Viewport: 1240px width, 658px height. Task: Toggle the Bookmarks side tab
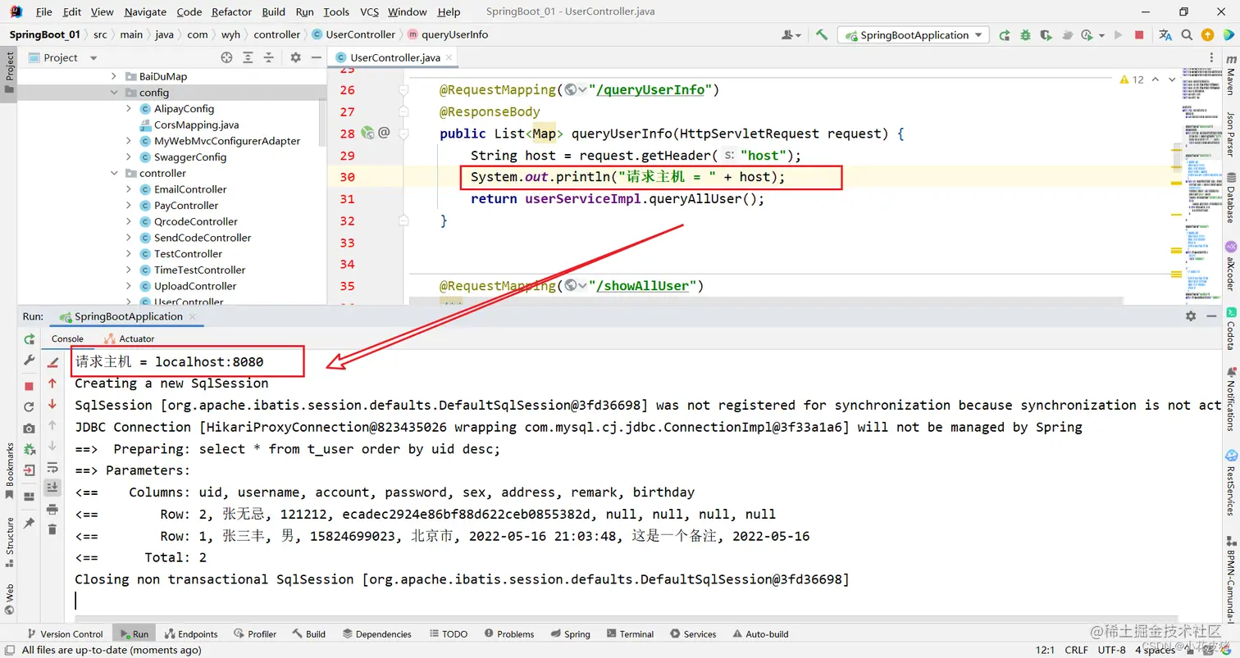[x=10, y=470]
